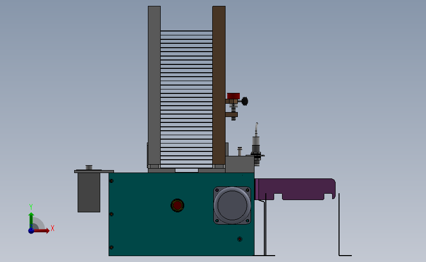
Task: Select the tall gray left column
Action: [154, 86]
